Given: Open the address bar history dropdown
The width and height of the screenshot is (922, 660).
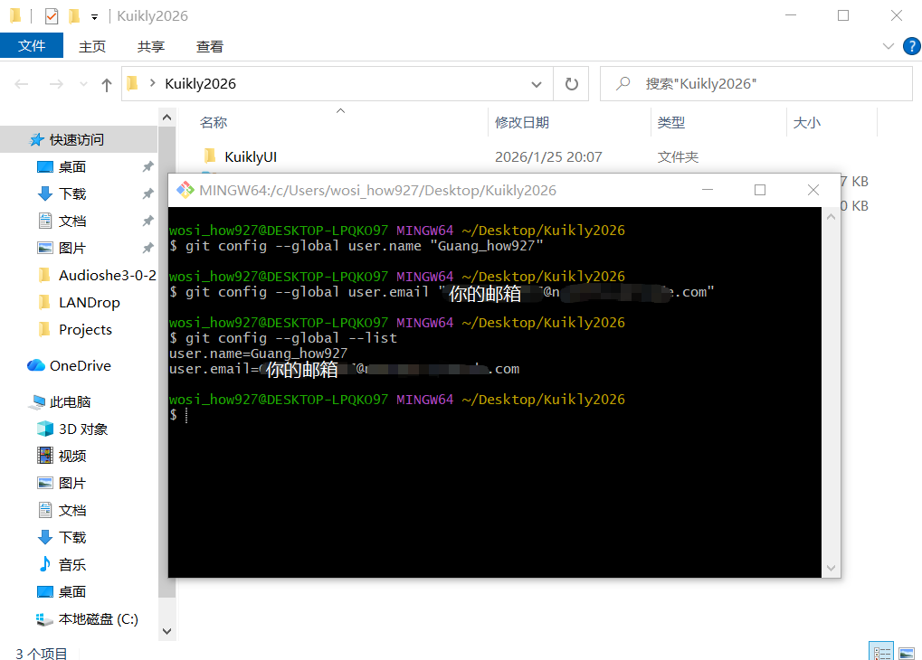Looking at the screenshot, I should pyautogui.click(x=537, y=84).
